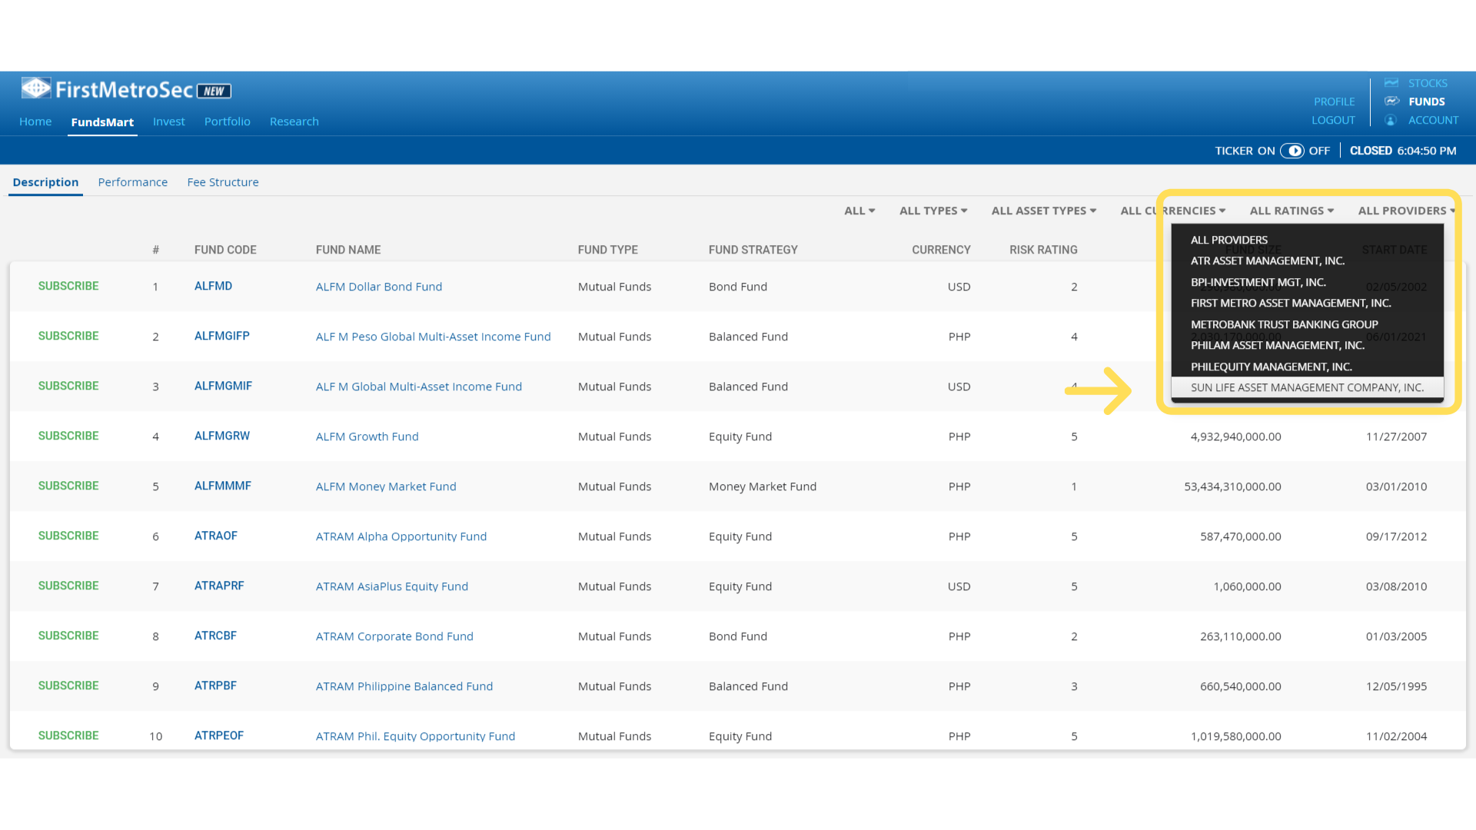1476x830 pixels.
Task: Click the FUND NAME column header
Action: coord(347,250)
